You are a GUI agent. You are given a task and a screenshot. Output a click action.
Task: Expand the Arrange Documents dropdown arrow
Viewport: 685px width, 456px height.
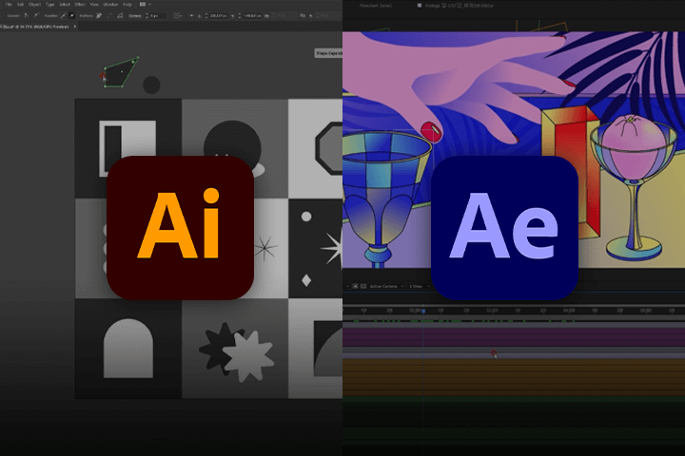[150, 5]
